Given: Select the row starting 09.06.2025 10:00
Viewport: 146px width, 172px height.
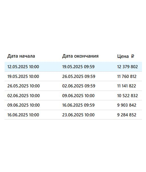Looking at the screenshot, I should 73,105.
